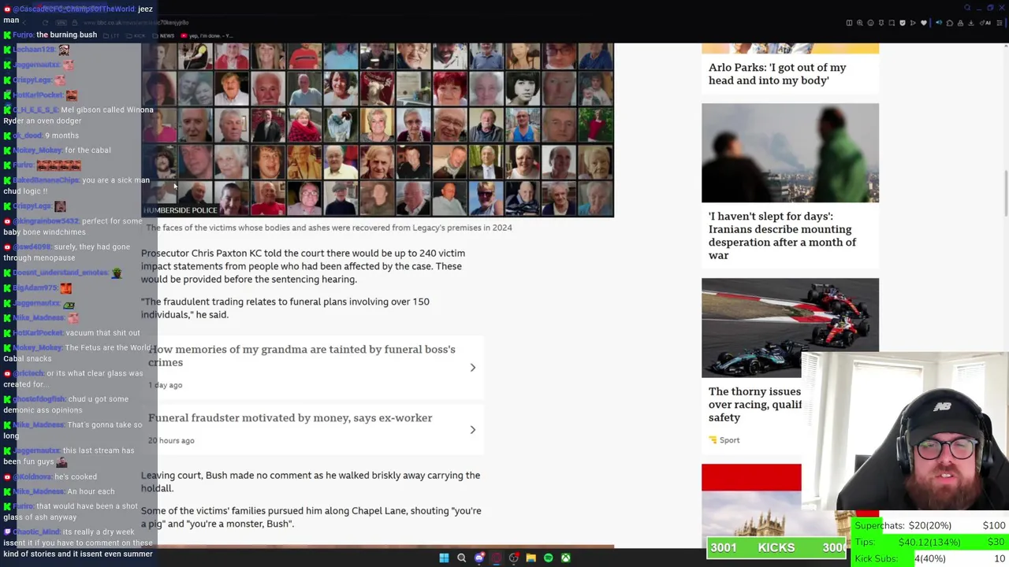Click the zoom magnifier toolbar icon
The width and height of the screenshot is (1009, 567).
(x=860, y=23)
